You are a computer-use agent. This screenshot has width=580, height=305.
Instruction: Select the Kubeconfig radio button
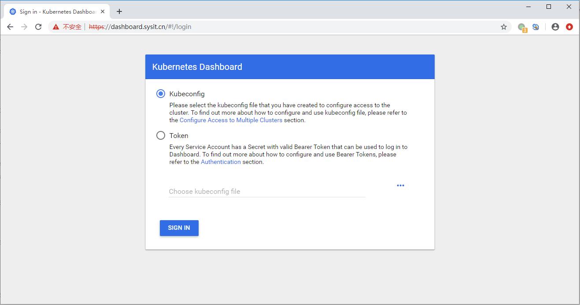pos(161,94)
